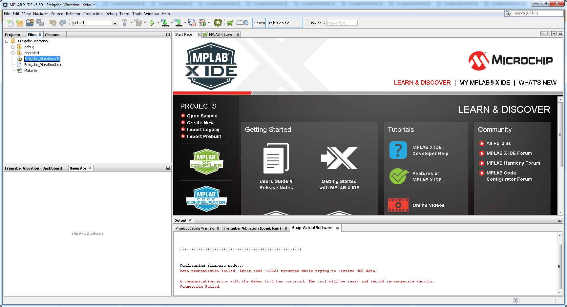
Task: Click Clean and Build hammer-broom icon
Action: click(138, 23)
